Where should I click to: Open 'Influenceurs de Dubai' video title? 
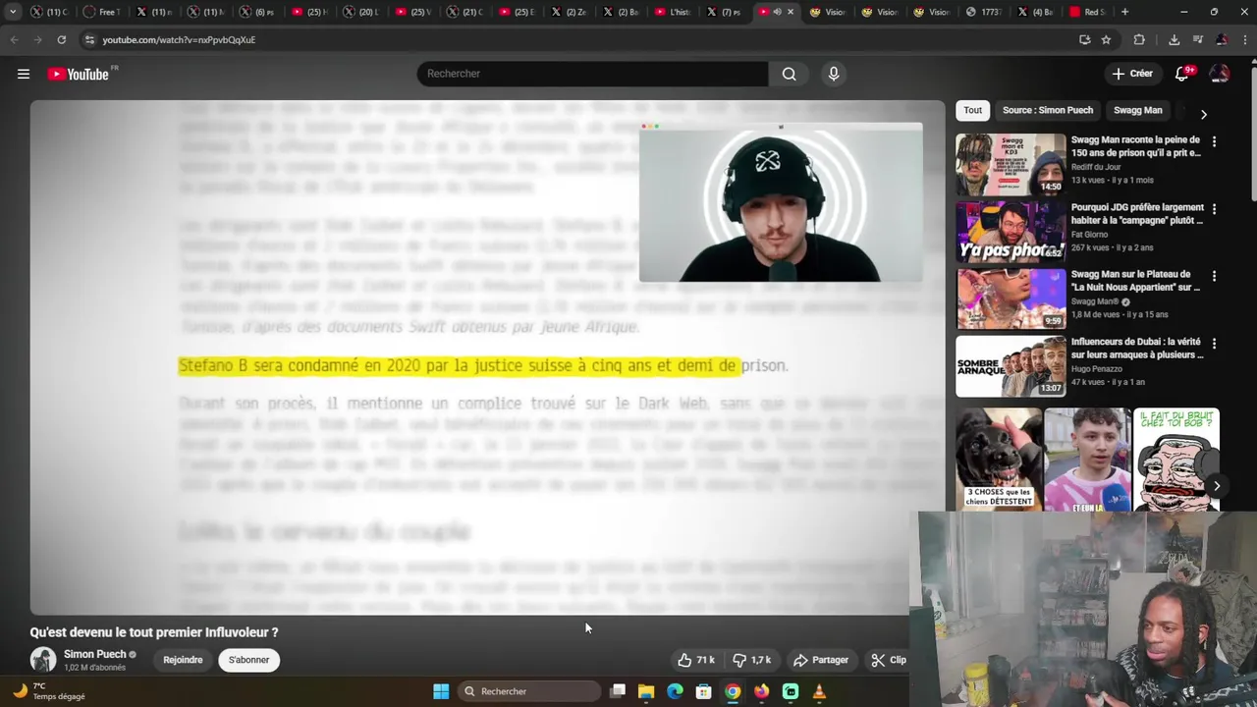pos(1136,349)
